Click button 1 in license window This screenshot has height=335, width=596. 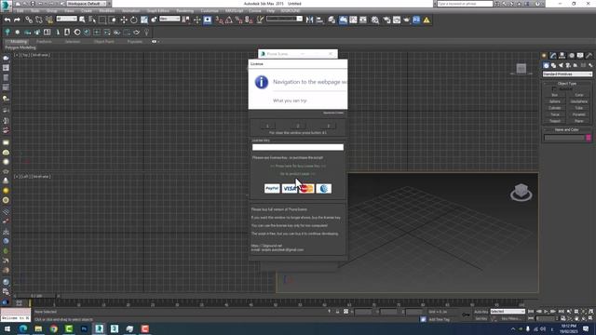pyautogui.click(x=267, y=126)
